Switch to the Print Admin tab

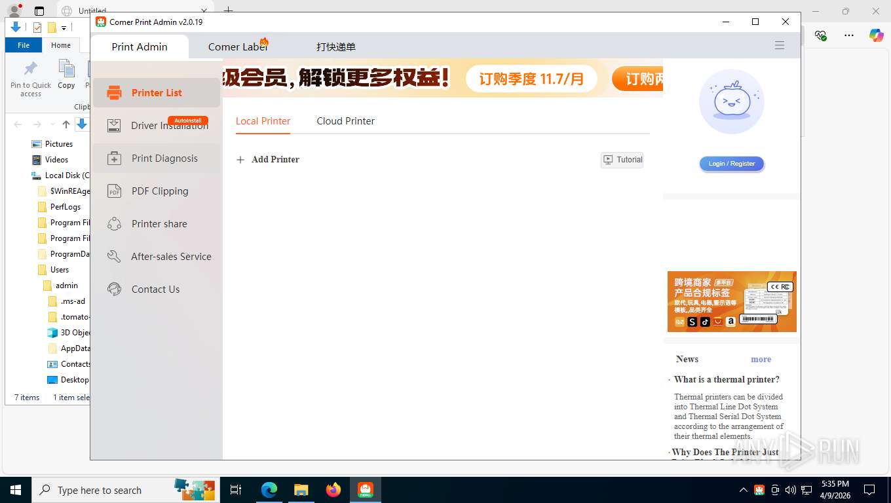tap(140, 47)
